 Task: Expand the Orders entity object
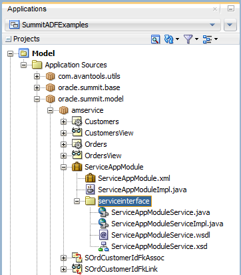63,144
